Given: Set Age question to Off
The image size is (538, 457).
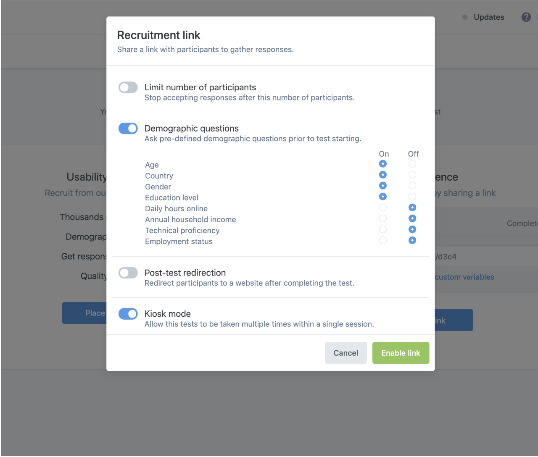Looking at the screenshot, I should tap(412, 164).
